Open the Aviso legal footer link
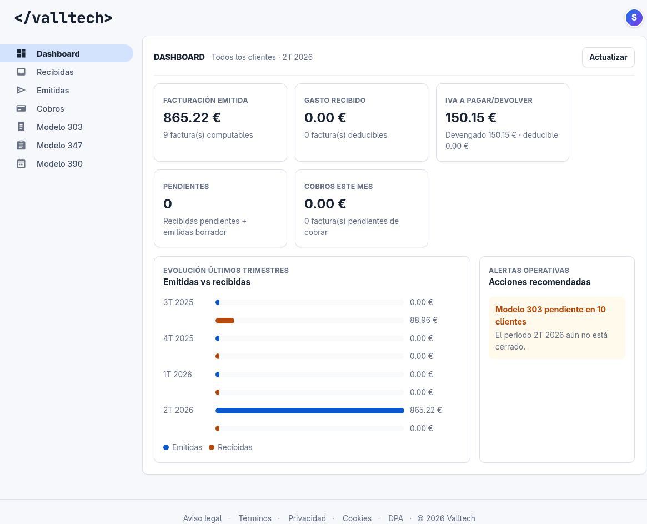The width and height of the screenshot is (647, 524). point(203,518)
